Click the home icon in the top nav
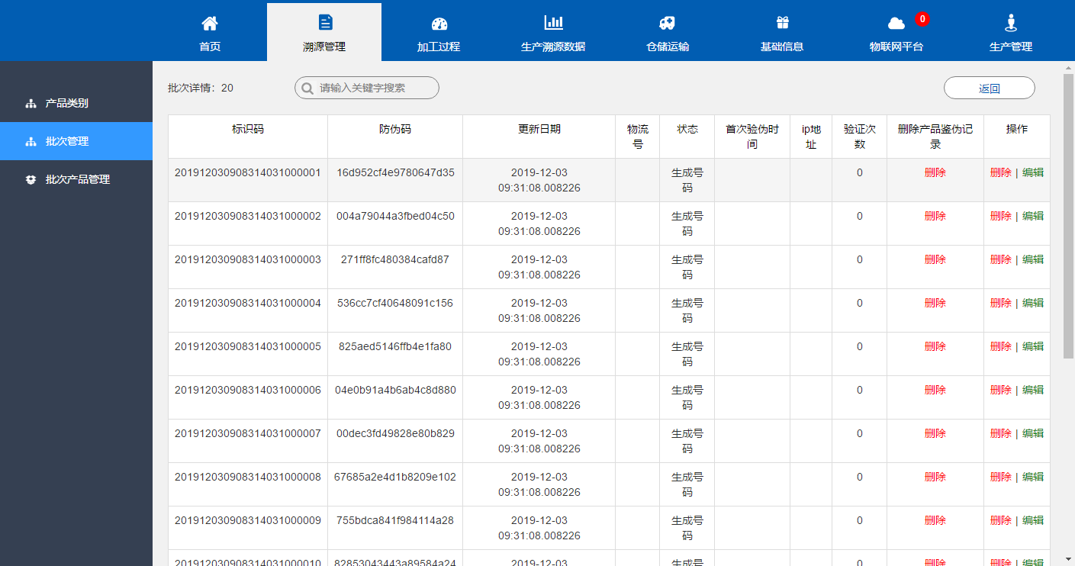Image resolution: width=1075 pixels, height=566 pixels. (210, 23)
